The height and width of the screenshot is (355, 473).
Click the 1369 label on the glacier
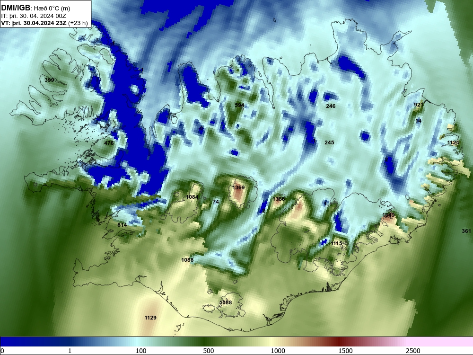[x=238, y=187]
